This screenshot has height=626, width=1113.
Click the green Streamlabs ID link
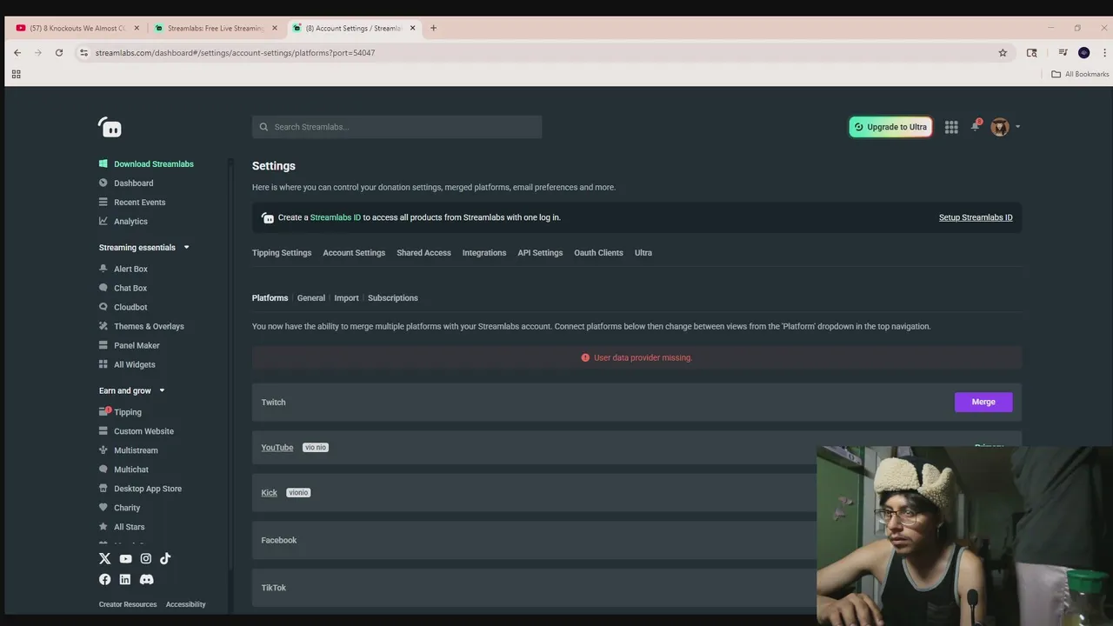click(336, 217)
